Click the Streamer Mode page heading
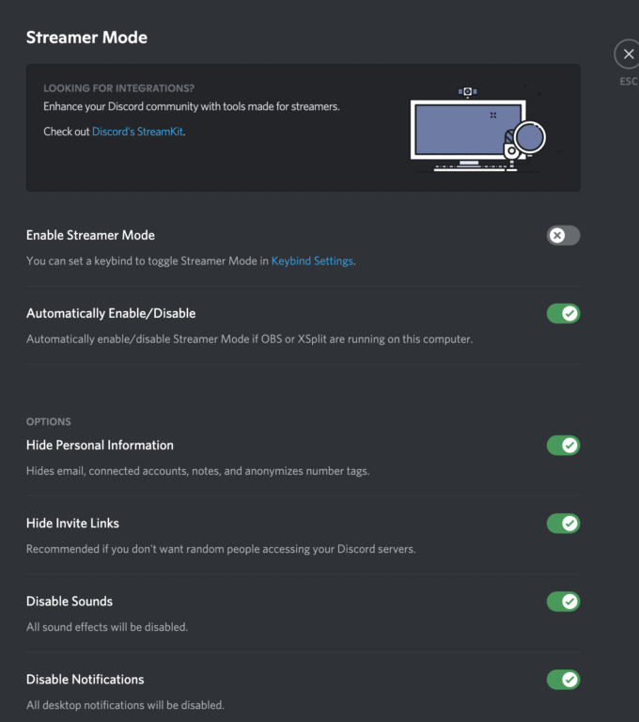639x722 pixels. click(86, 38)
